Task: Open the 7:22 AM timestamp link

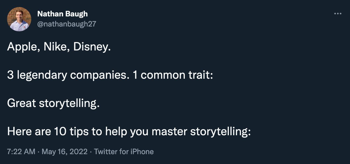Action: [x=21, y=152]
